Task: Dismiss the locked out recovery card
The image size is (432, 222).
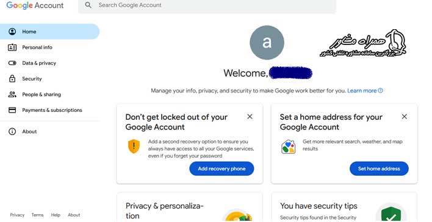Action: pos(250,117)
